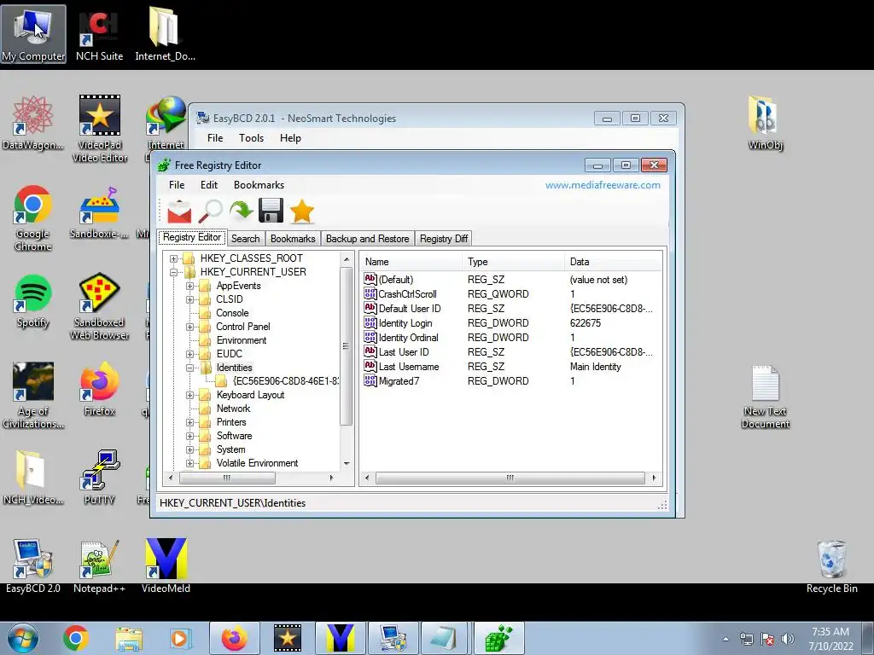Launch Age of Civilizations shortcut

coord(33,396)
